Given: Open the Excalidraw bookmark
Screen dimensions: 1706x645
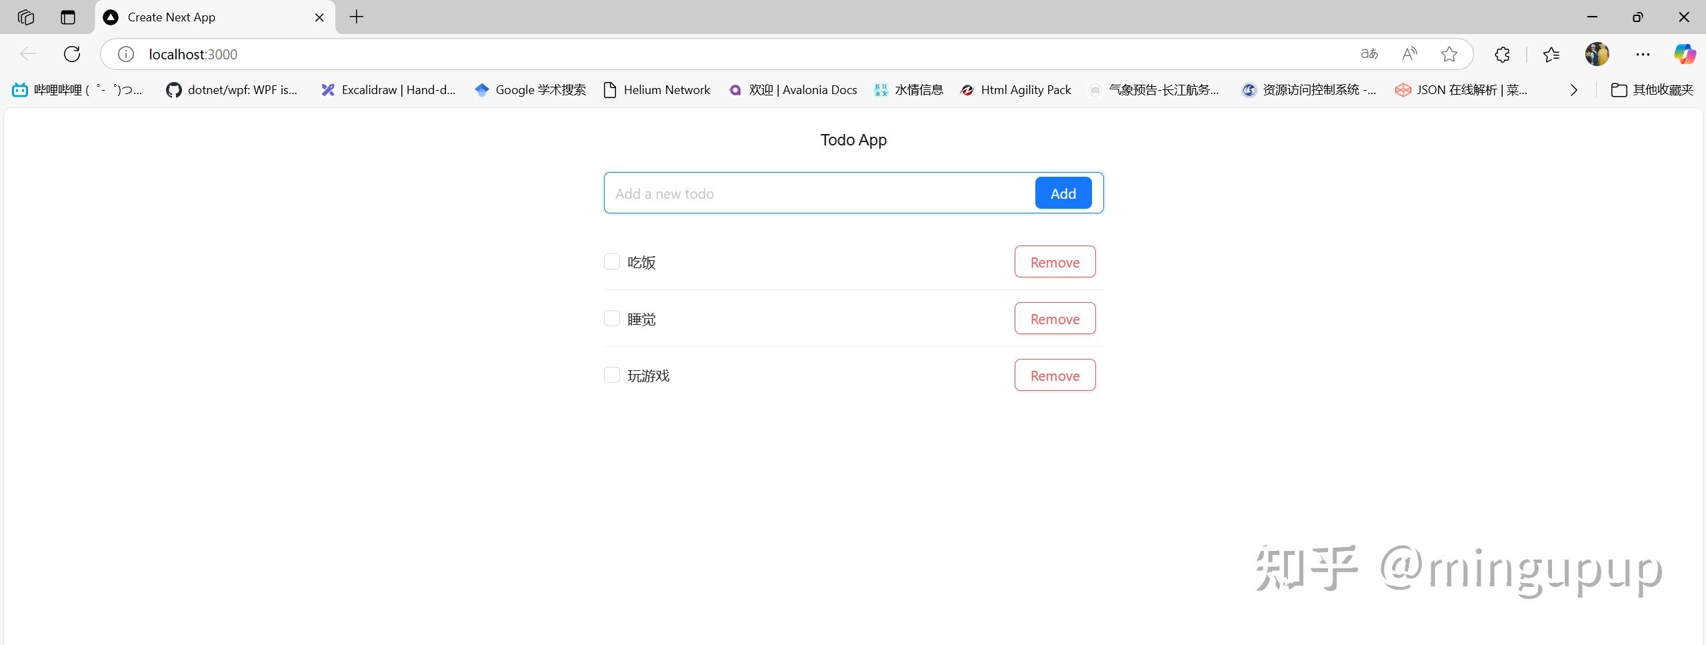Looking at the screenshot, I should (x=390, y=89).
